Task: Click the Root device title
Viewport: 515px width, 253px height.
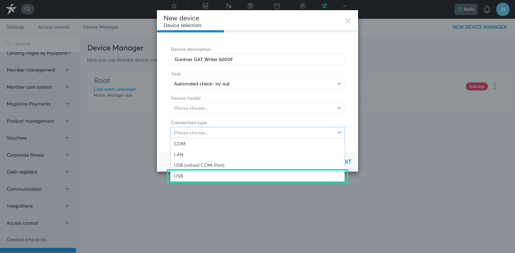Action: (x=102, y=81)
